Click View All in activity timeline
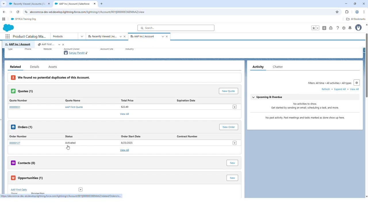Viewport: 368px width, 207px height. 354,89
